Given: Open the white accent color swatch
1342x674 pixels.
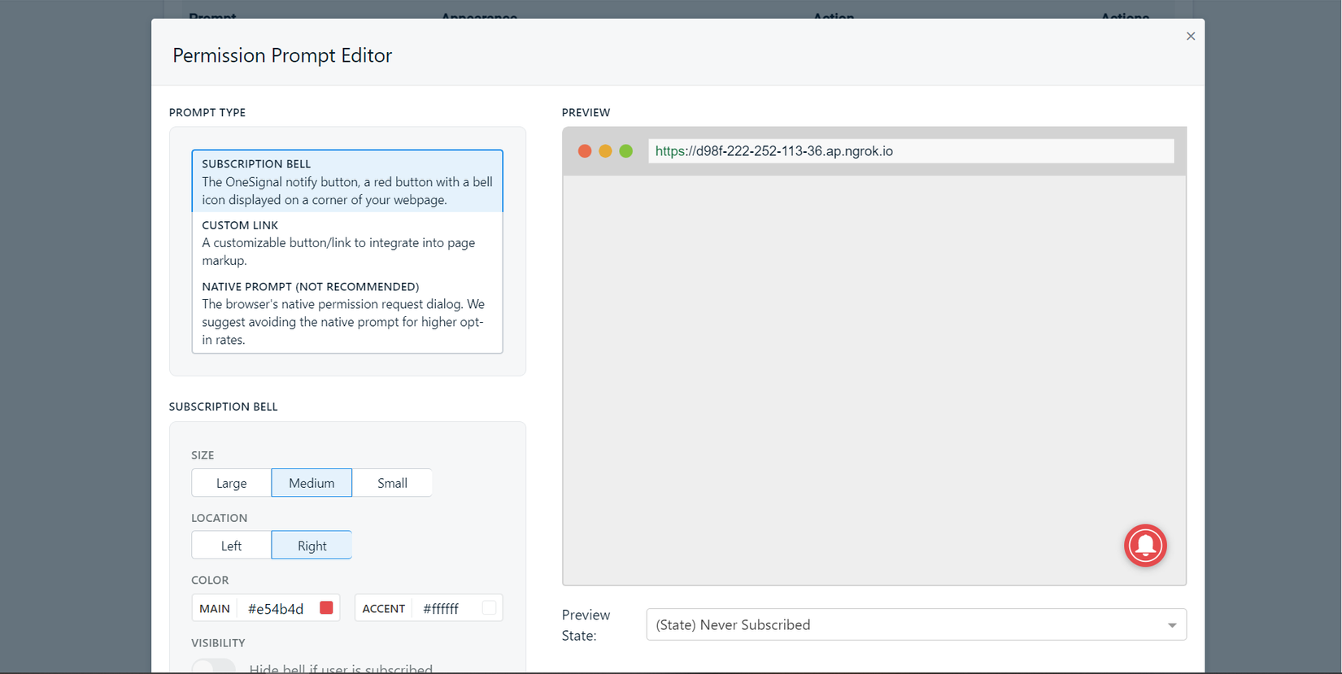Looking at the screenshot, I should tap(489, 608).
